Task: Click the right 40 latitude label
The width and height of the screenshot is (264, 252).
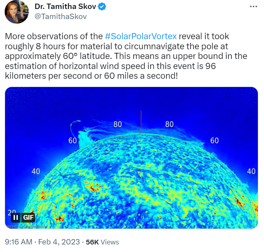Action: tap(251, 171)
